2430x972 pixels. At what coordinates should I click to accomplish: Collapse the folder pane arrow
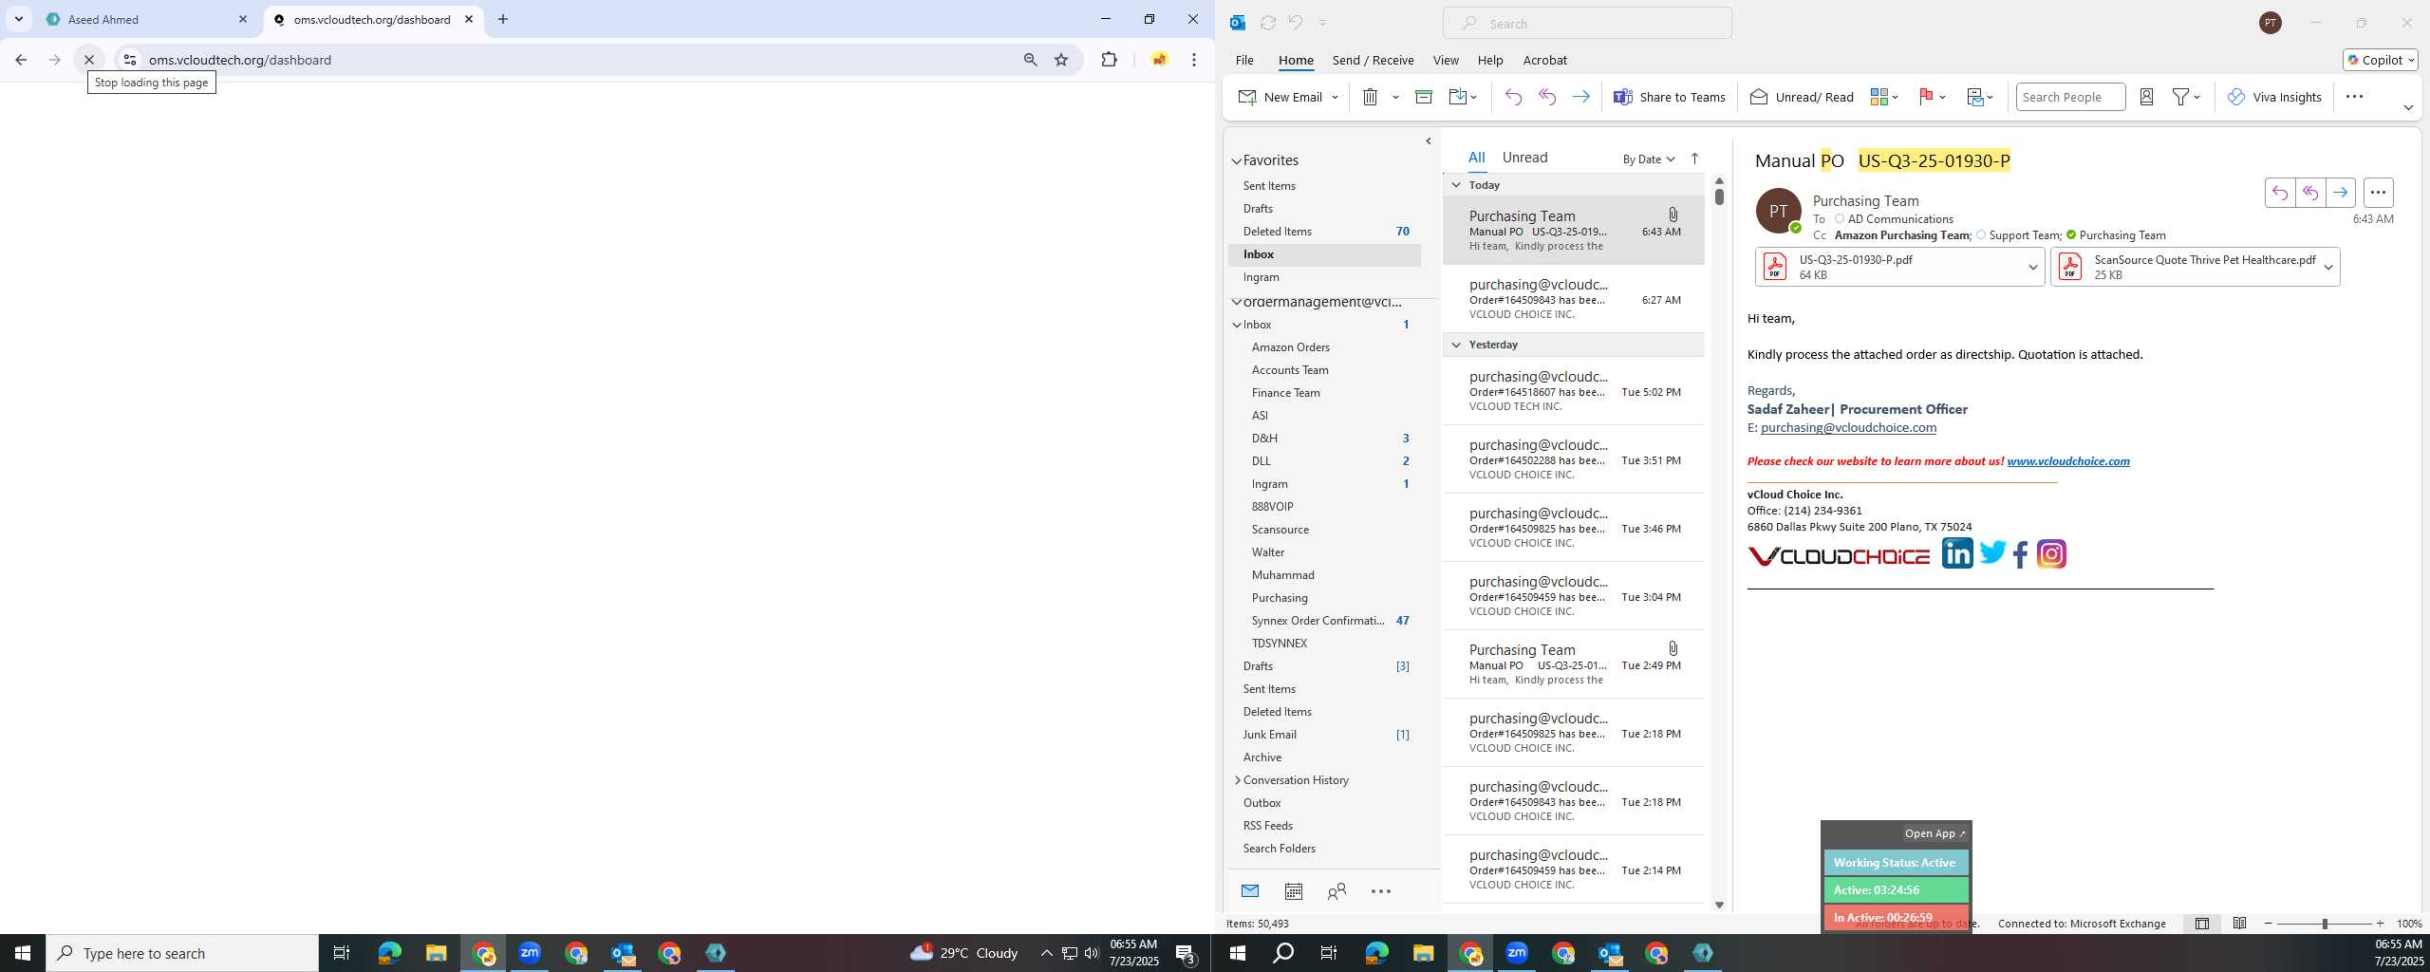[1428, 141]
